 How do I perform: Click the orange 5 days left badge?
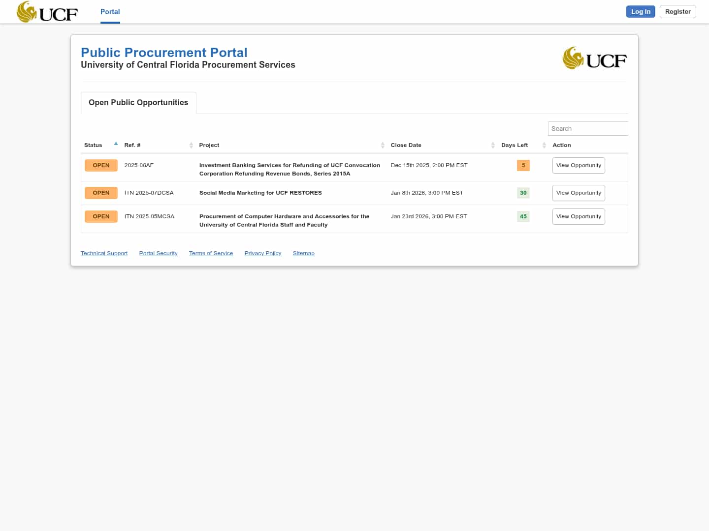point(523,165)
